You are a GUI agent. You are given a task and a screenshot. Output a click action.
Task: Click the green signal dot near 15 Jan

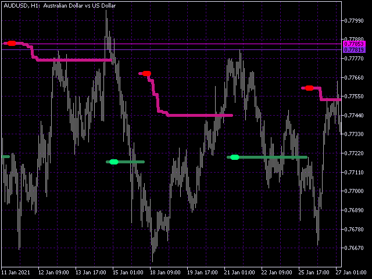[x=114, y=162]
